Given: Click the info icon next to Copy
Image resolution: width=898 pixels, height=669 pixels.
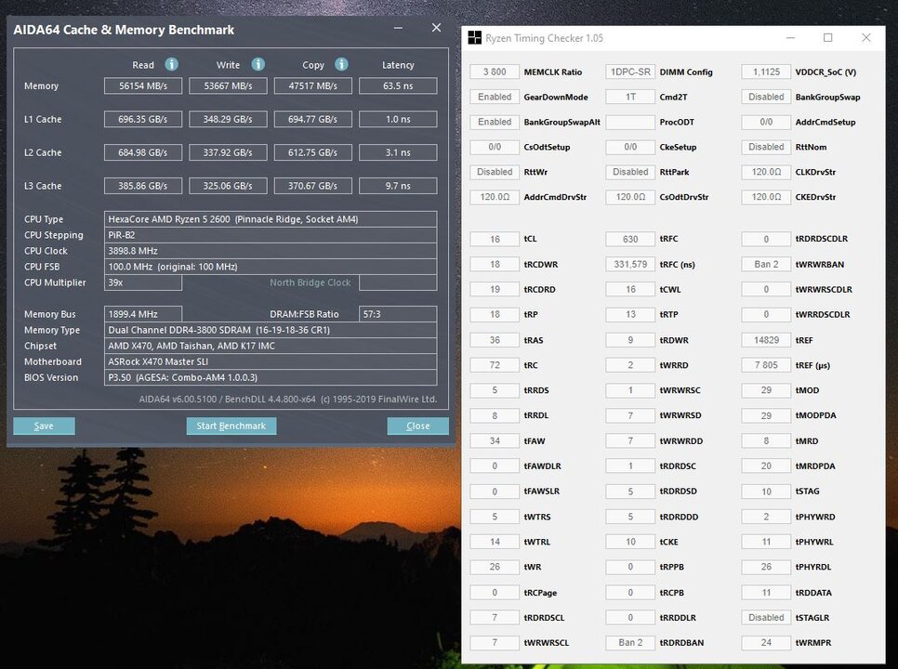Looking at the screenshot, I should (341, 65).
